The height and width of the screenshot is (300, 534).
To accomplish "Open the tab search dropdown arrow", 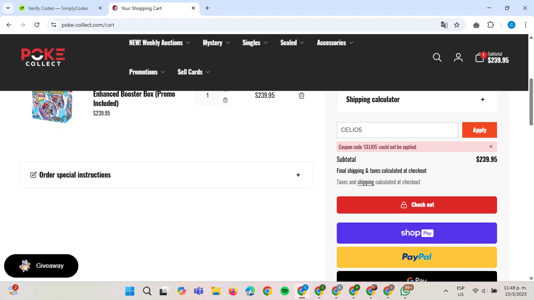I will 8,8.
